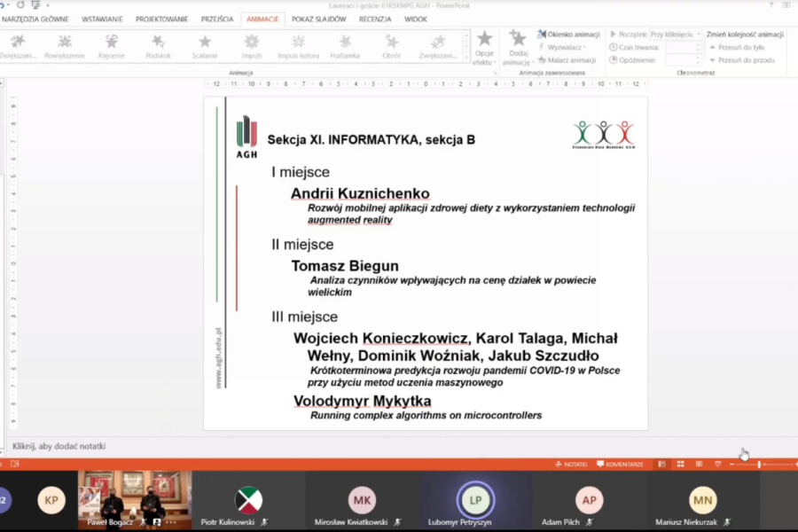Toggle the KOMENTARZE pane in status bar
This screenshot has width=798, height=532.
(x=620, y=464)
